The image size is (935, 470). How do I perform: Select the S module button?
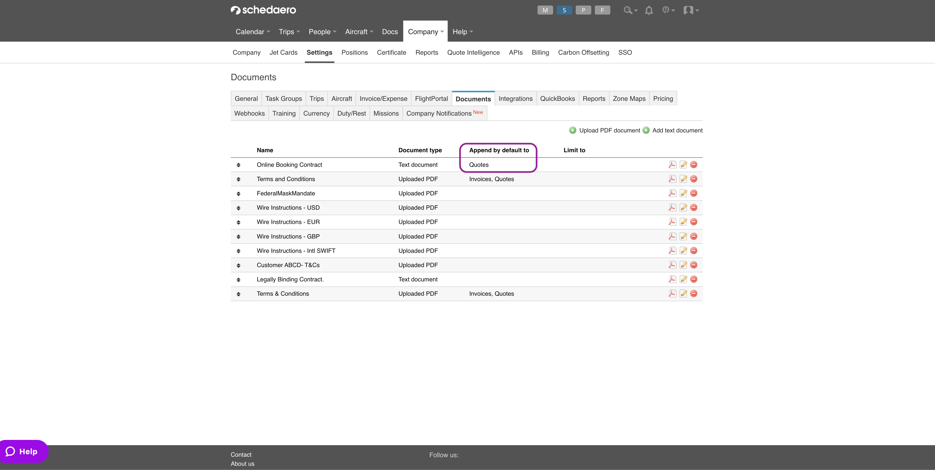(564, 10)
